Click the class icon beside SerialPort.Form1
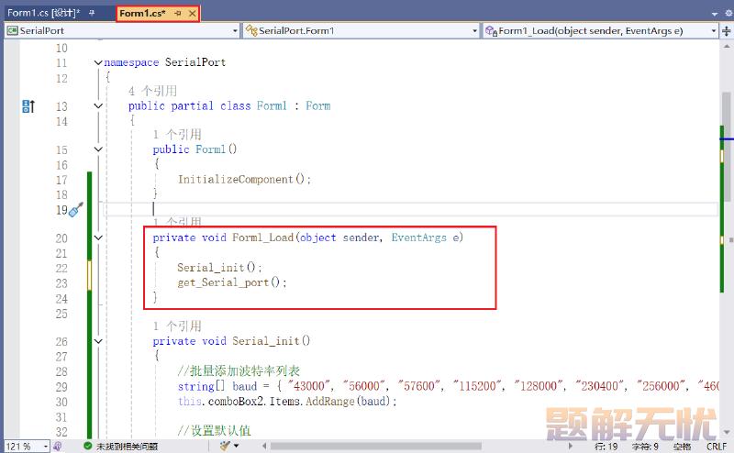 point(251,31)
